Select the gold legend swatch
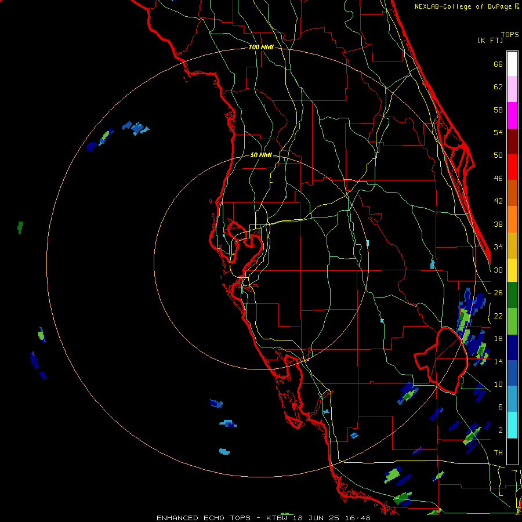Screen dimensions: 522x522 pyautogui.click(x=512, y=246)
